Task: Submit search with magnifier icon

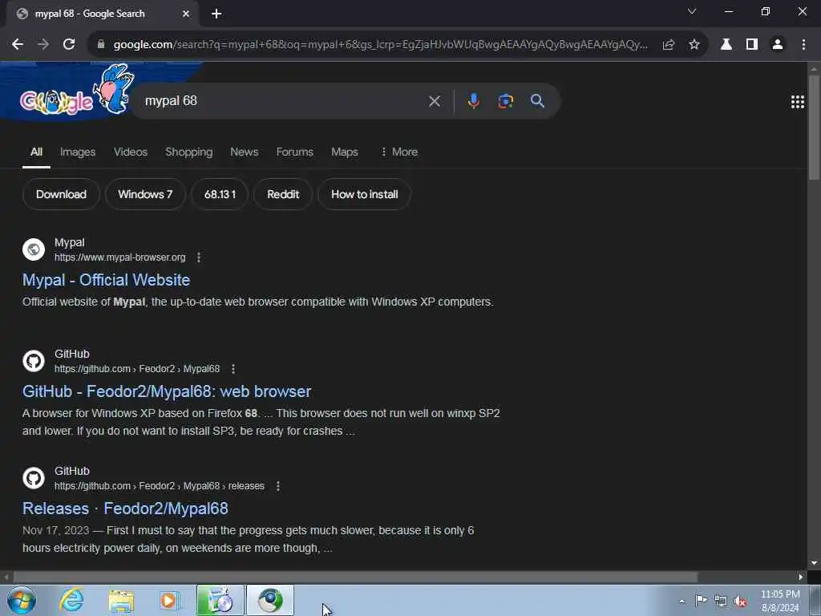Action: click(x=537, y=101)
